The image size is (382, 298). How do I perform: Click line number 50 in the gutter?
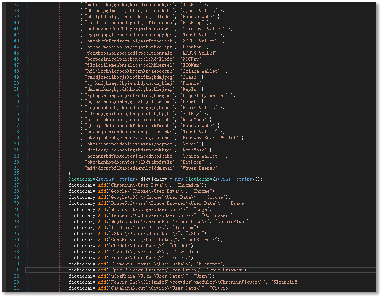pos(16,83)
